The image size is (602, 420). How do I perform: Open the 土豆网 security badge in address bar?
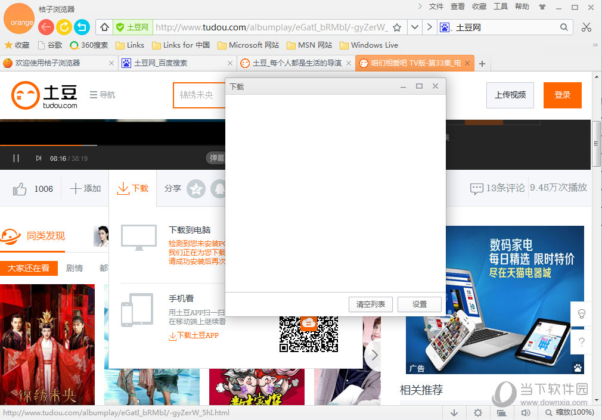134,27
